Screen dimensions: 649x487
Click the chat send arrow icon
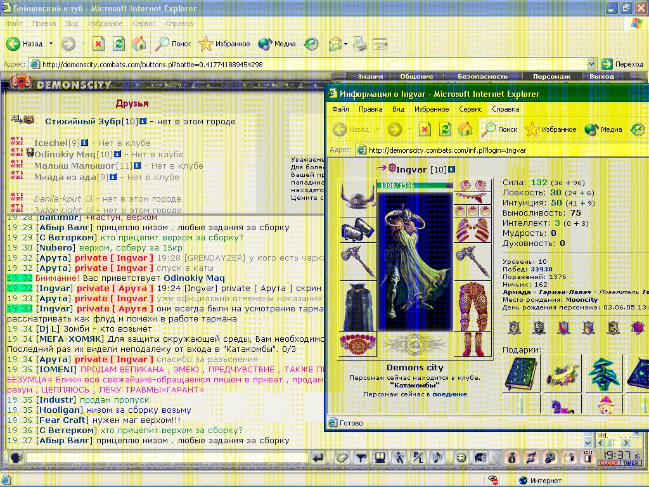click(318, 458)
